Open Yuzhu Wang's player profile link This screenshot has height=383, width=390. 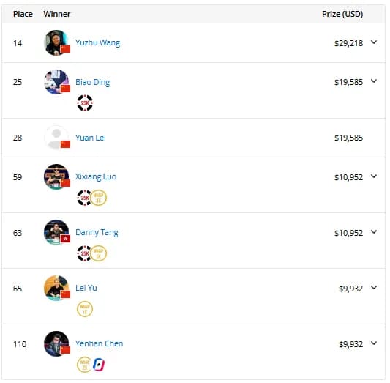(x=98, y=43)
